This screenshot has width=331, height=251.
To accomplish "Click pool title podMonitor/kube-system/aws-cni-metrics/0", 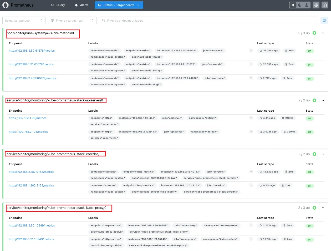I will (40, 33).
